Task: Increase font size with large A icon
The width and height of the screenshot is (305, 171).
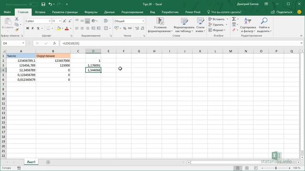Action: [x=65, y=21]
